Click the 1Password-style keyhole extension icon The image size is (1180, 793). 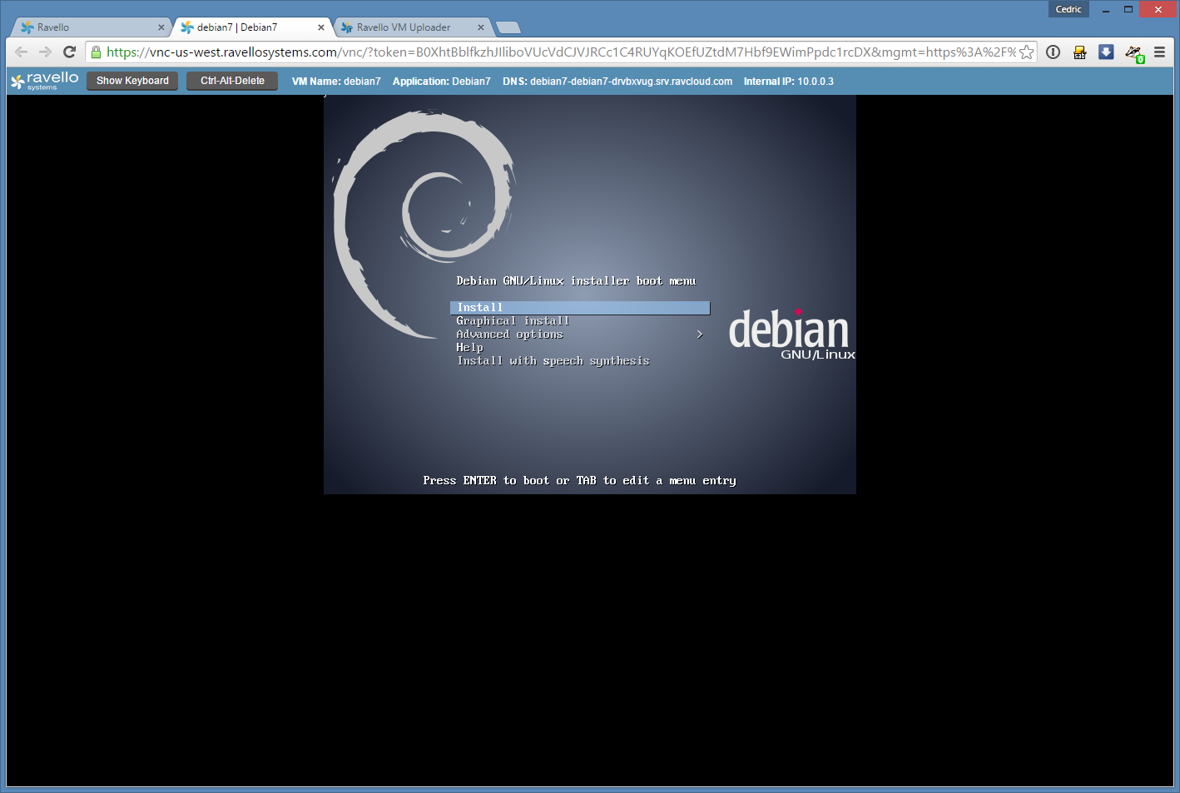pyautogui.click(x=1053, y=52)
